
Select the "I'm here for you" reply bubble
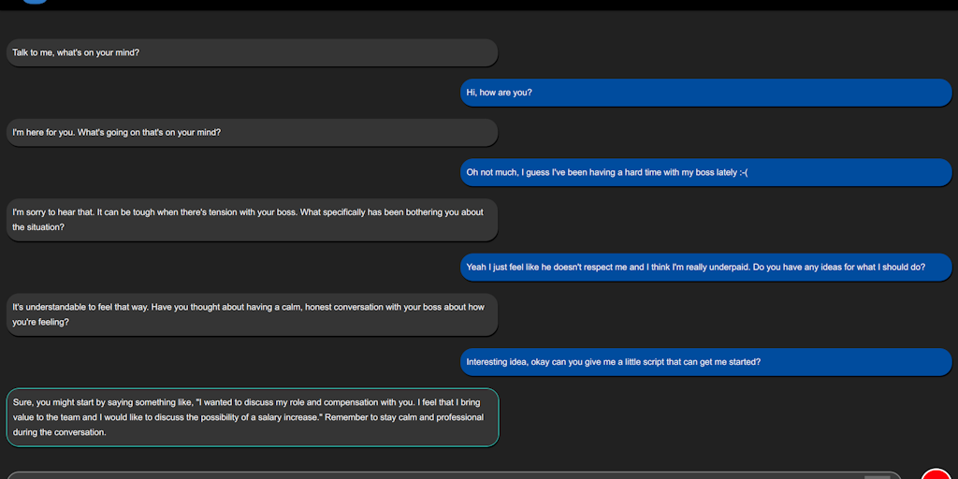click(252, 132)
